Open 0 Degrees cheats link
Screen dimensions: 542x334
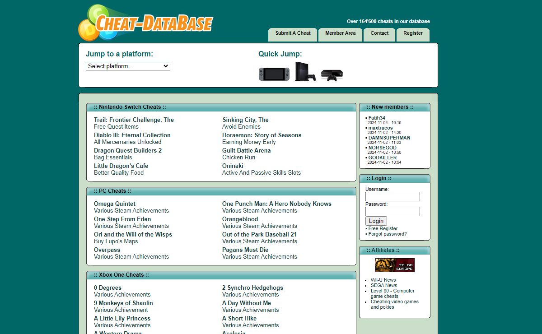[x=107, y=288]
